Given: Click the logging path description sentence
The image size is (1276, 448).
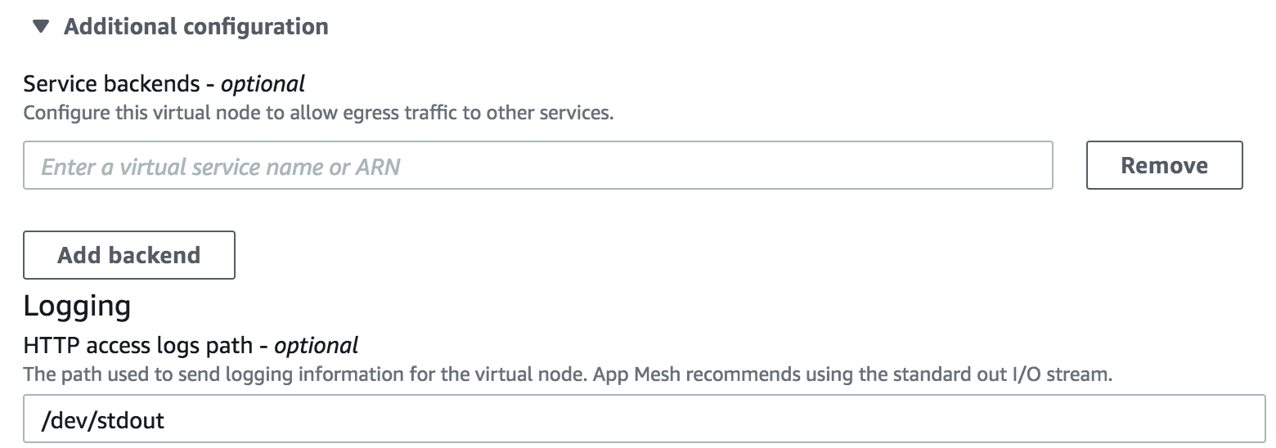Looking at the screenshot, I should [x=303, y=375].
